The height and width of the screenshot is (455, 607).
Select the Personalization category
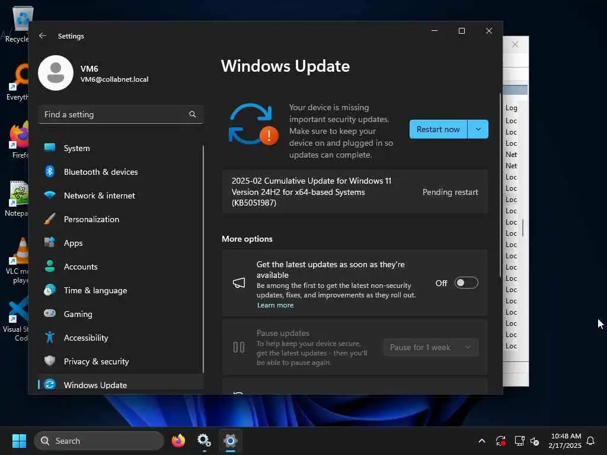click(x=121, y=219)
